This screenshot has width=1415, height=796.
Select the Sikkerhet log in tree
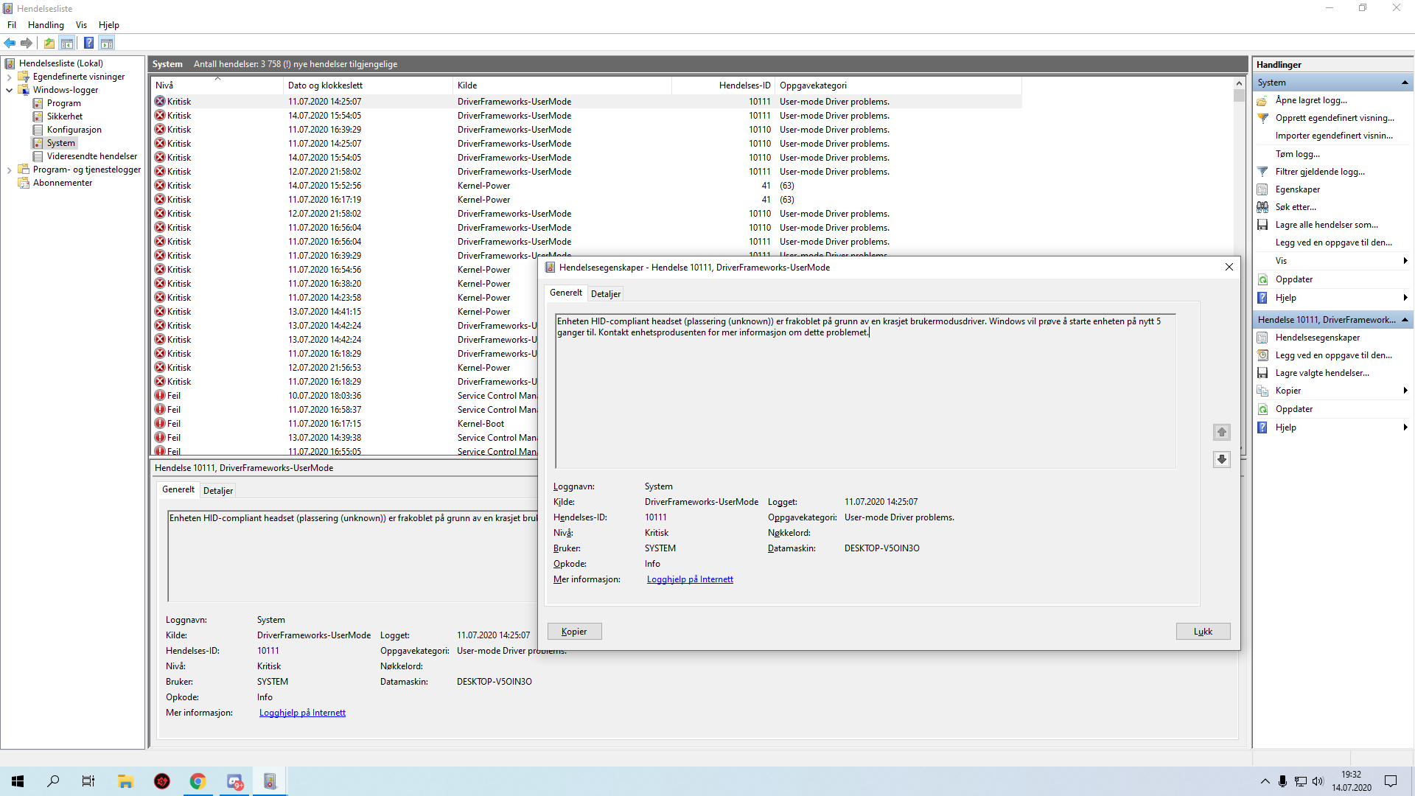[x=65, y=116]
